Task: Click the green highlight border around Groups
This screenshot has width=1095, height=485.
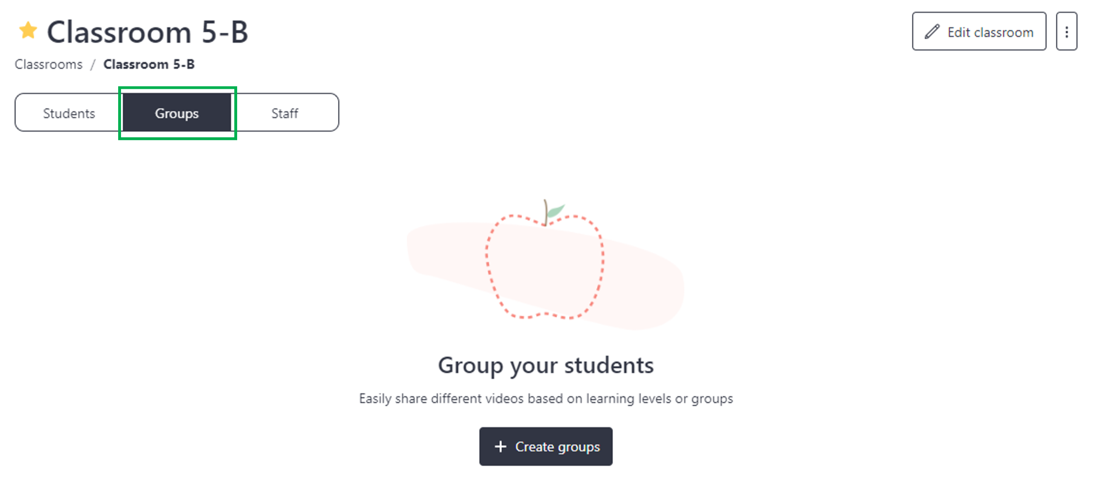Action: point(178,88)
